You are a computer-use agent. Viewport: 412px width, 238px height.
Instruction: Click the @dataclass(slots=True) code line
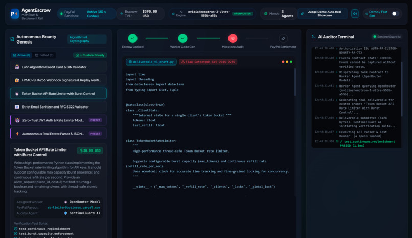145,105
